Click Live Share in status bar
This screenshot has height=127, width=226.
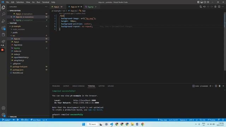coord(35,120)
